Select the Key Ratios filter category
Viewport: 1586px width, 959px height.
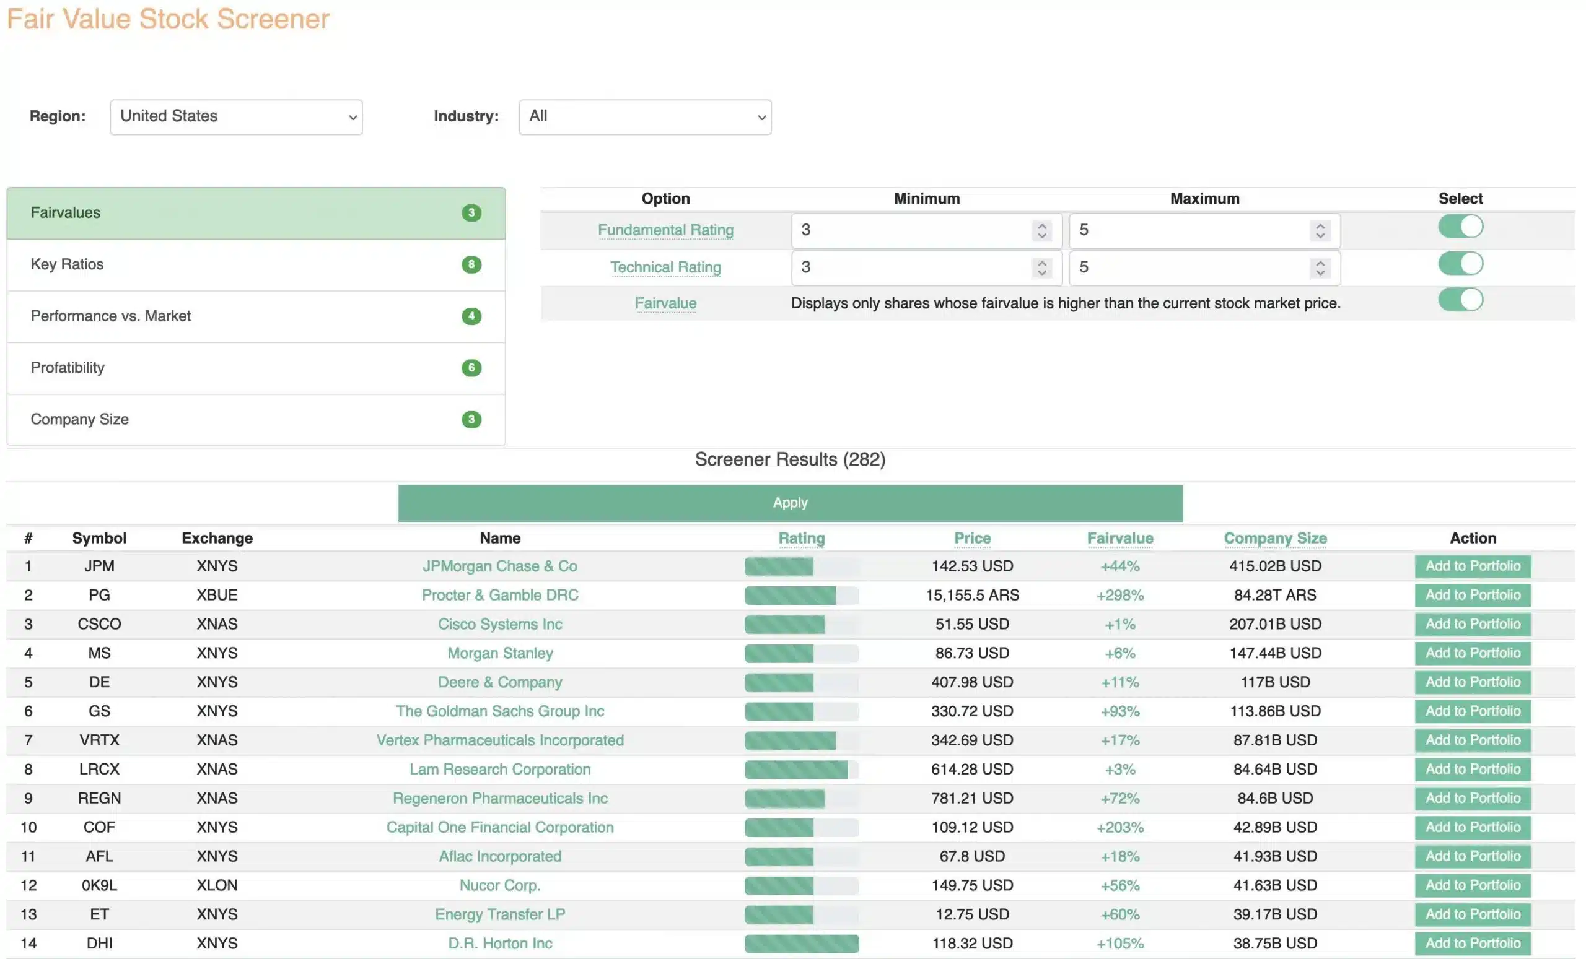[256, 265]
